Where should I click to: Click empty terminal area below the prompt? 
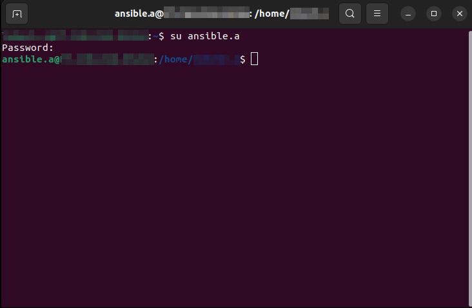(x=235, y=180)
